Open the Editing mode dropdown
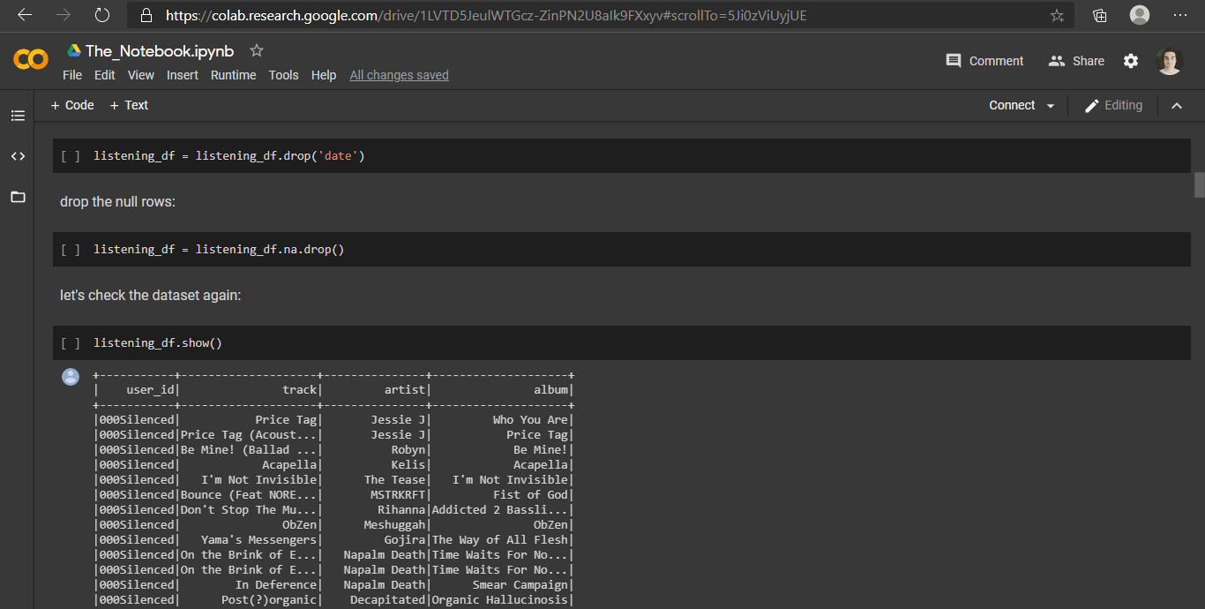The image size is (1205, 609). pyautogui.click(x=1113, y=106)
